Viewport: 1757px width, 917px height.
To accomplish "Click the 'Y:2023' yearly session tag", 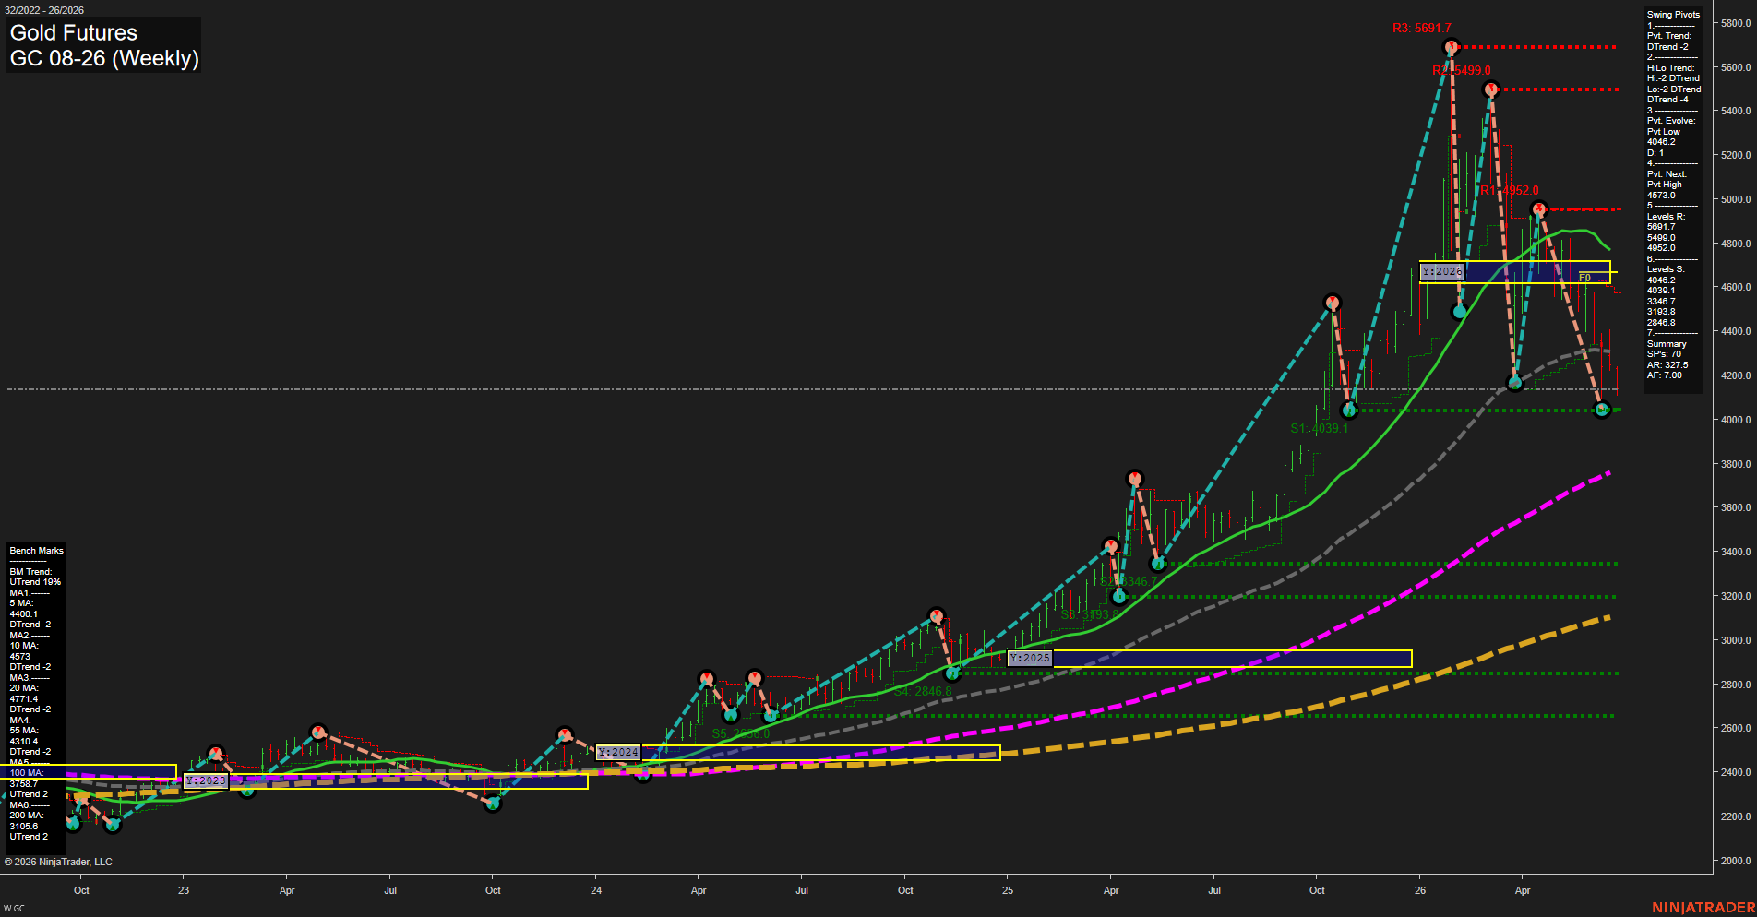I will [x=205, y=780].
